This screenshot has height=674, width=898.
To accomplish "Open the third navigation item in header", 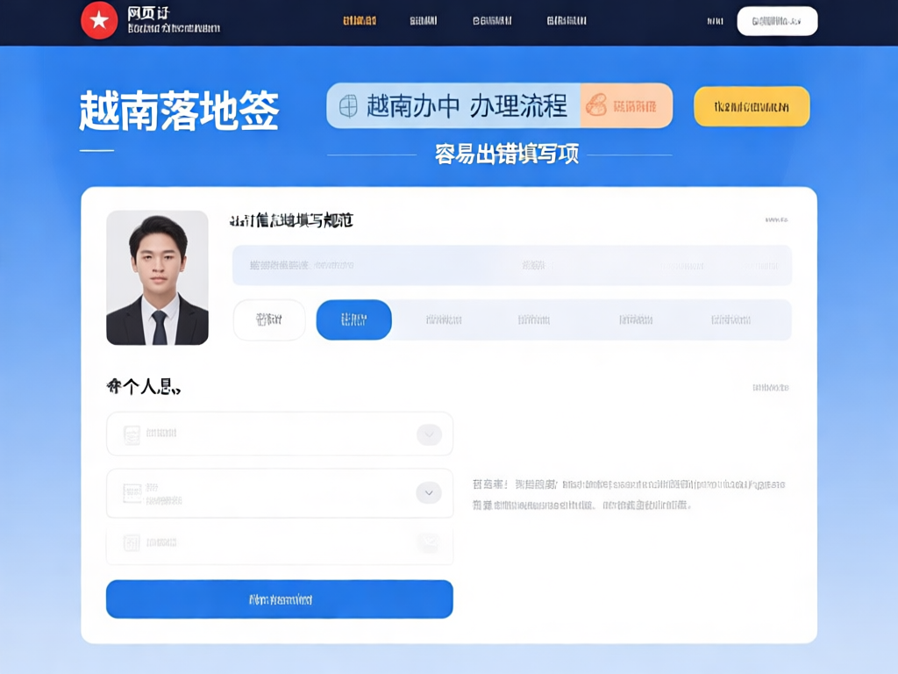I will click(492, 21).
